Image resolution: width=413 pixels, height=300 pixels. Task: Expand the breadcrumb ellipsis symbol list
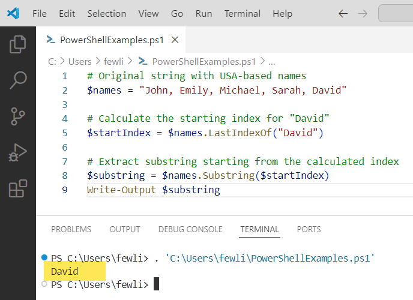pos(272,62)
